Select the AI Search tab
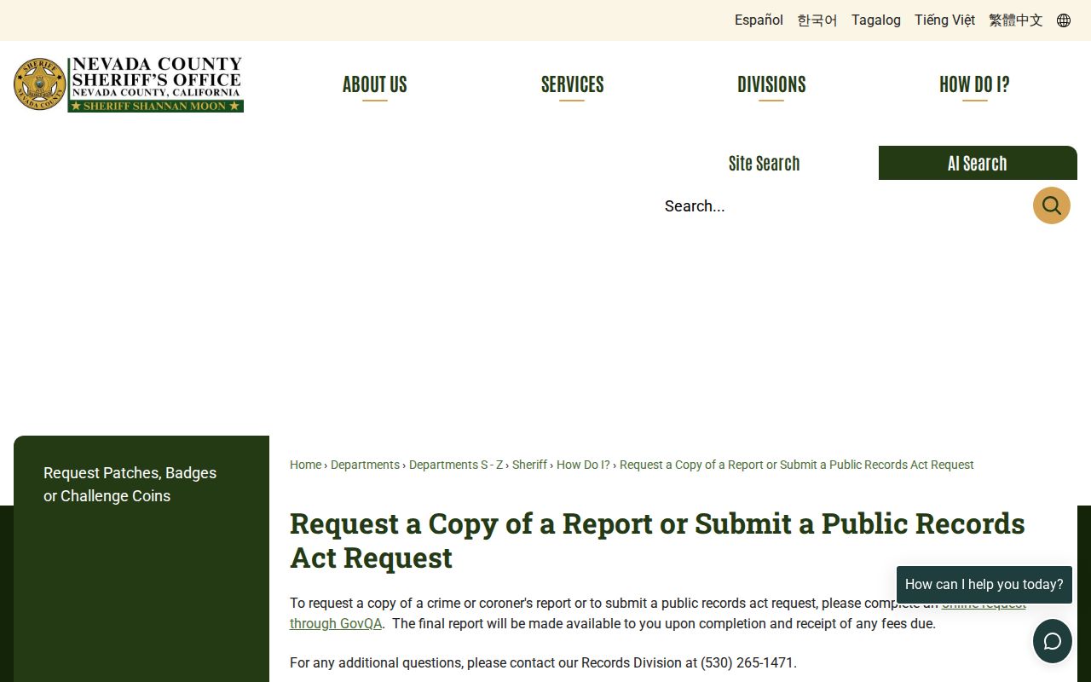The width and height of the screenshot is (1091, 682). 978,163
